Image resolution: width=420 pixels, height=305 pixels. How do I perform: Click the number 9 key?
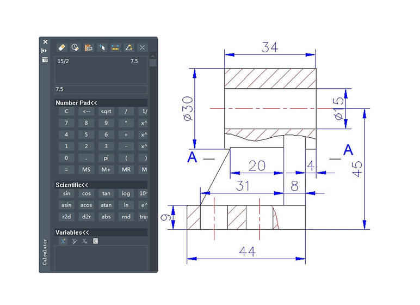106,123
